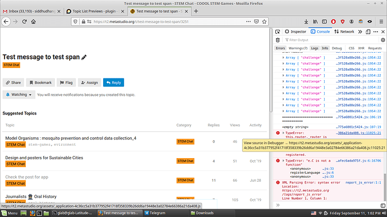This screenshot has height=217, width=387.
Task: Open a new browser tab with the plus
Action: pyautogui.click(x=196, y=11)
